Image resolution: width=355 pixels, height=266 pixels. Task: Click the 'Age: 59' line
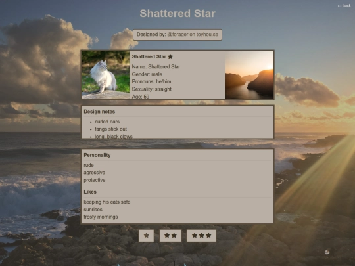[141, 97]
